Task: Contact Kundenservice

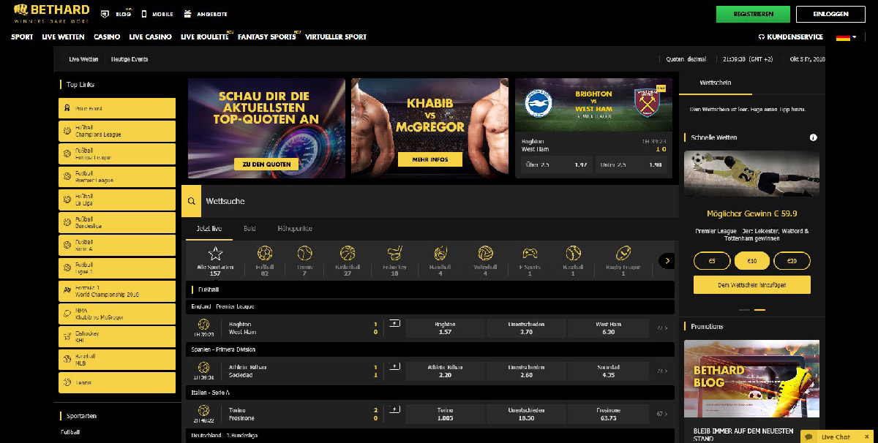Action: pyautogui.click(x=791, y=37)
